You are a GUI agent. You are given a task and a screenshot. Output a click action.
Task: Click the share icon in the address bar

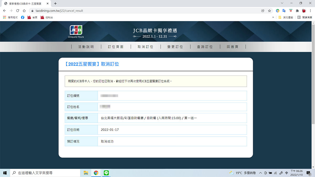(263, 11)
